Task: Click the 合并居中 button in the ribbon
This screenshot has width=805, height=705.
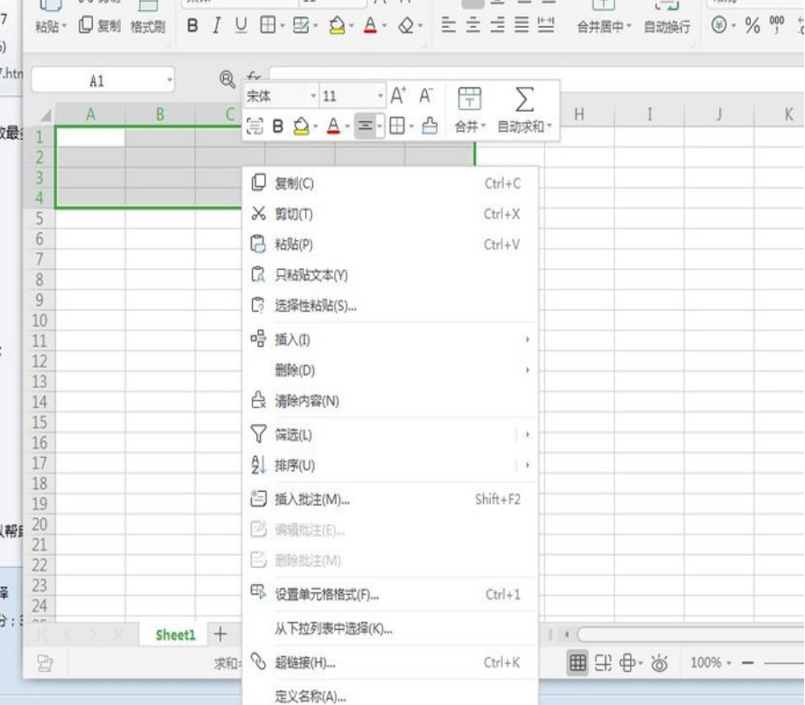Action: (605, 26)
